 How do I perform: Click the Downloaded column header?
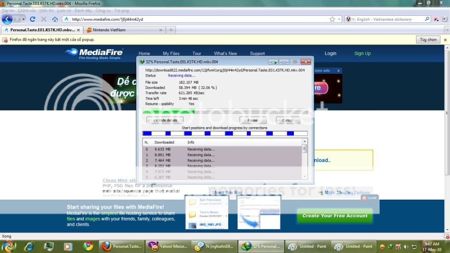164,143
